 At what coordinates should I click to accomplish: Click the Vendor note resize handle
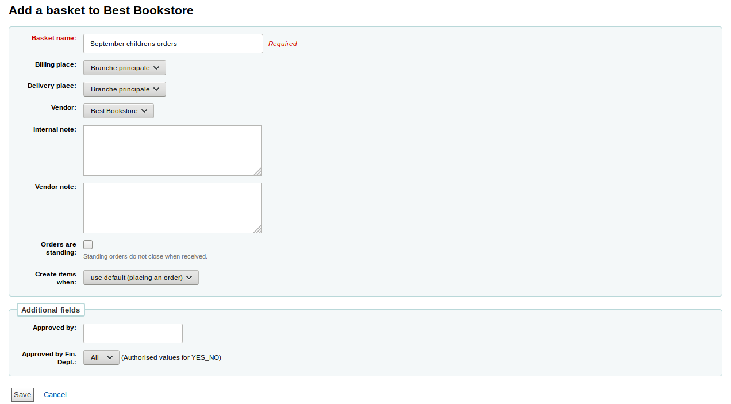258,229
